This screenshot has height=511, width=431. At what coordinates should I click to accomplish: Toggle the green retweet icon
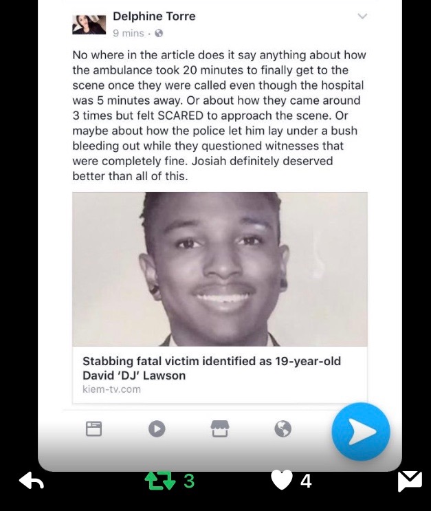point(160,481)
